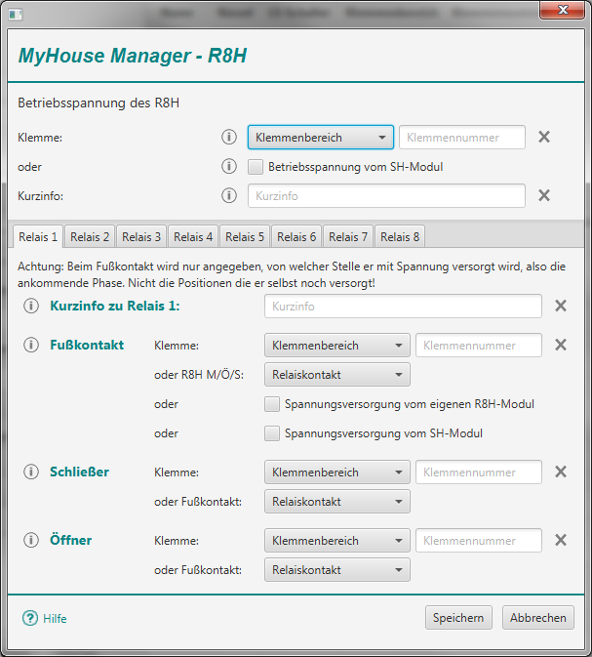
Task: Click the Abbrechen button
Action: coord(537,618)
